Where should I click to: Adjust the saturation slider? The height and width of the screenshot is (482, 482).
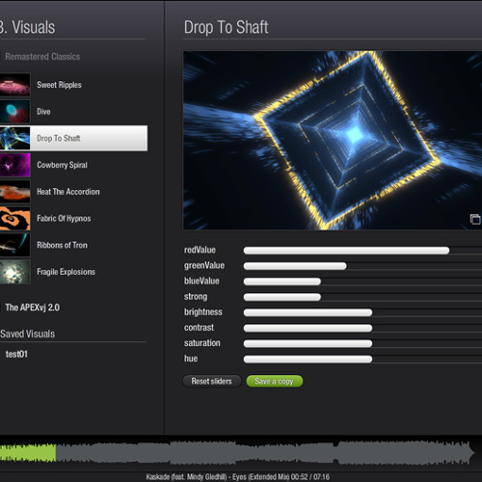pyautogui.click(x=362, y=343)
